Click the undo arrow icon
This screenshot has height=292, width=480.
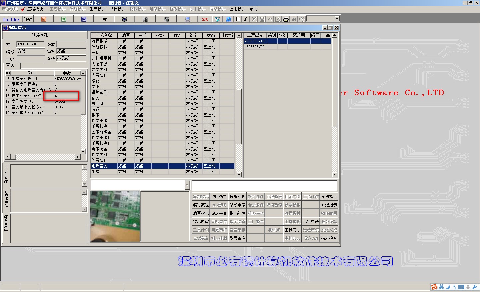tap(270, 19)
